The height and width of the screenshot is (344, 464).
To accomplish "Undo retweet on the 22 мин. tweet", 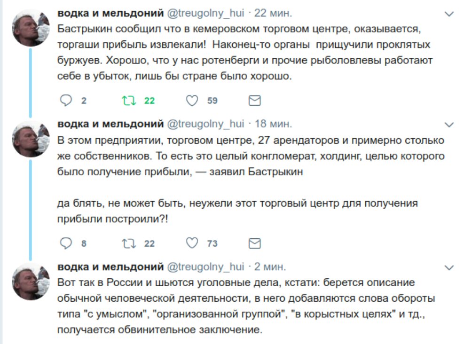I will [129, 101].
